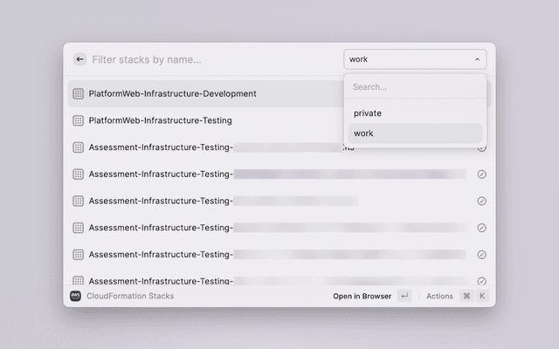This screenshot has height=349, width=559.
Task: Click stack icon of first Assessment-Infrastructure-Testing row
Action: [x=78, y=147]
